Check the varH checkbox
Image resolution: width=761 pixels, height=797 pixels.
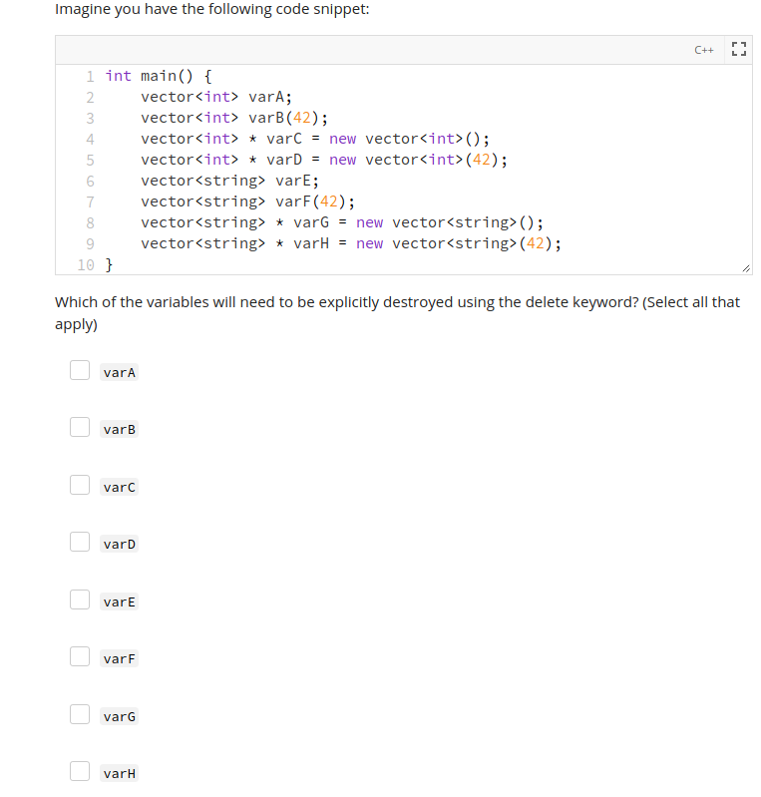tap(80, 771)
